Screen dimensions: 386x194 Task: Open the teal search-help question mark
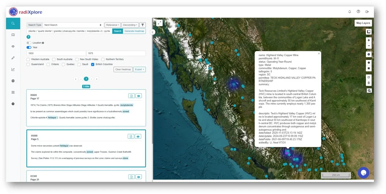(x=28, y=37)
